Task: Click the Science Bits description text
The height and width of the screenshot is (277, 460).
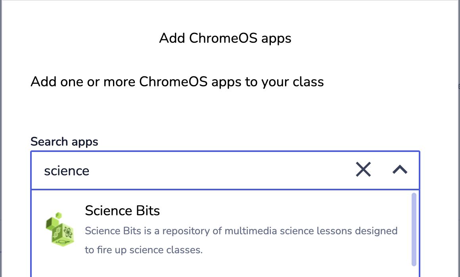Action: pyautogui.click(x=241, y=241)
